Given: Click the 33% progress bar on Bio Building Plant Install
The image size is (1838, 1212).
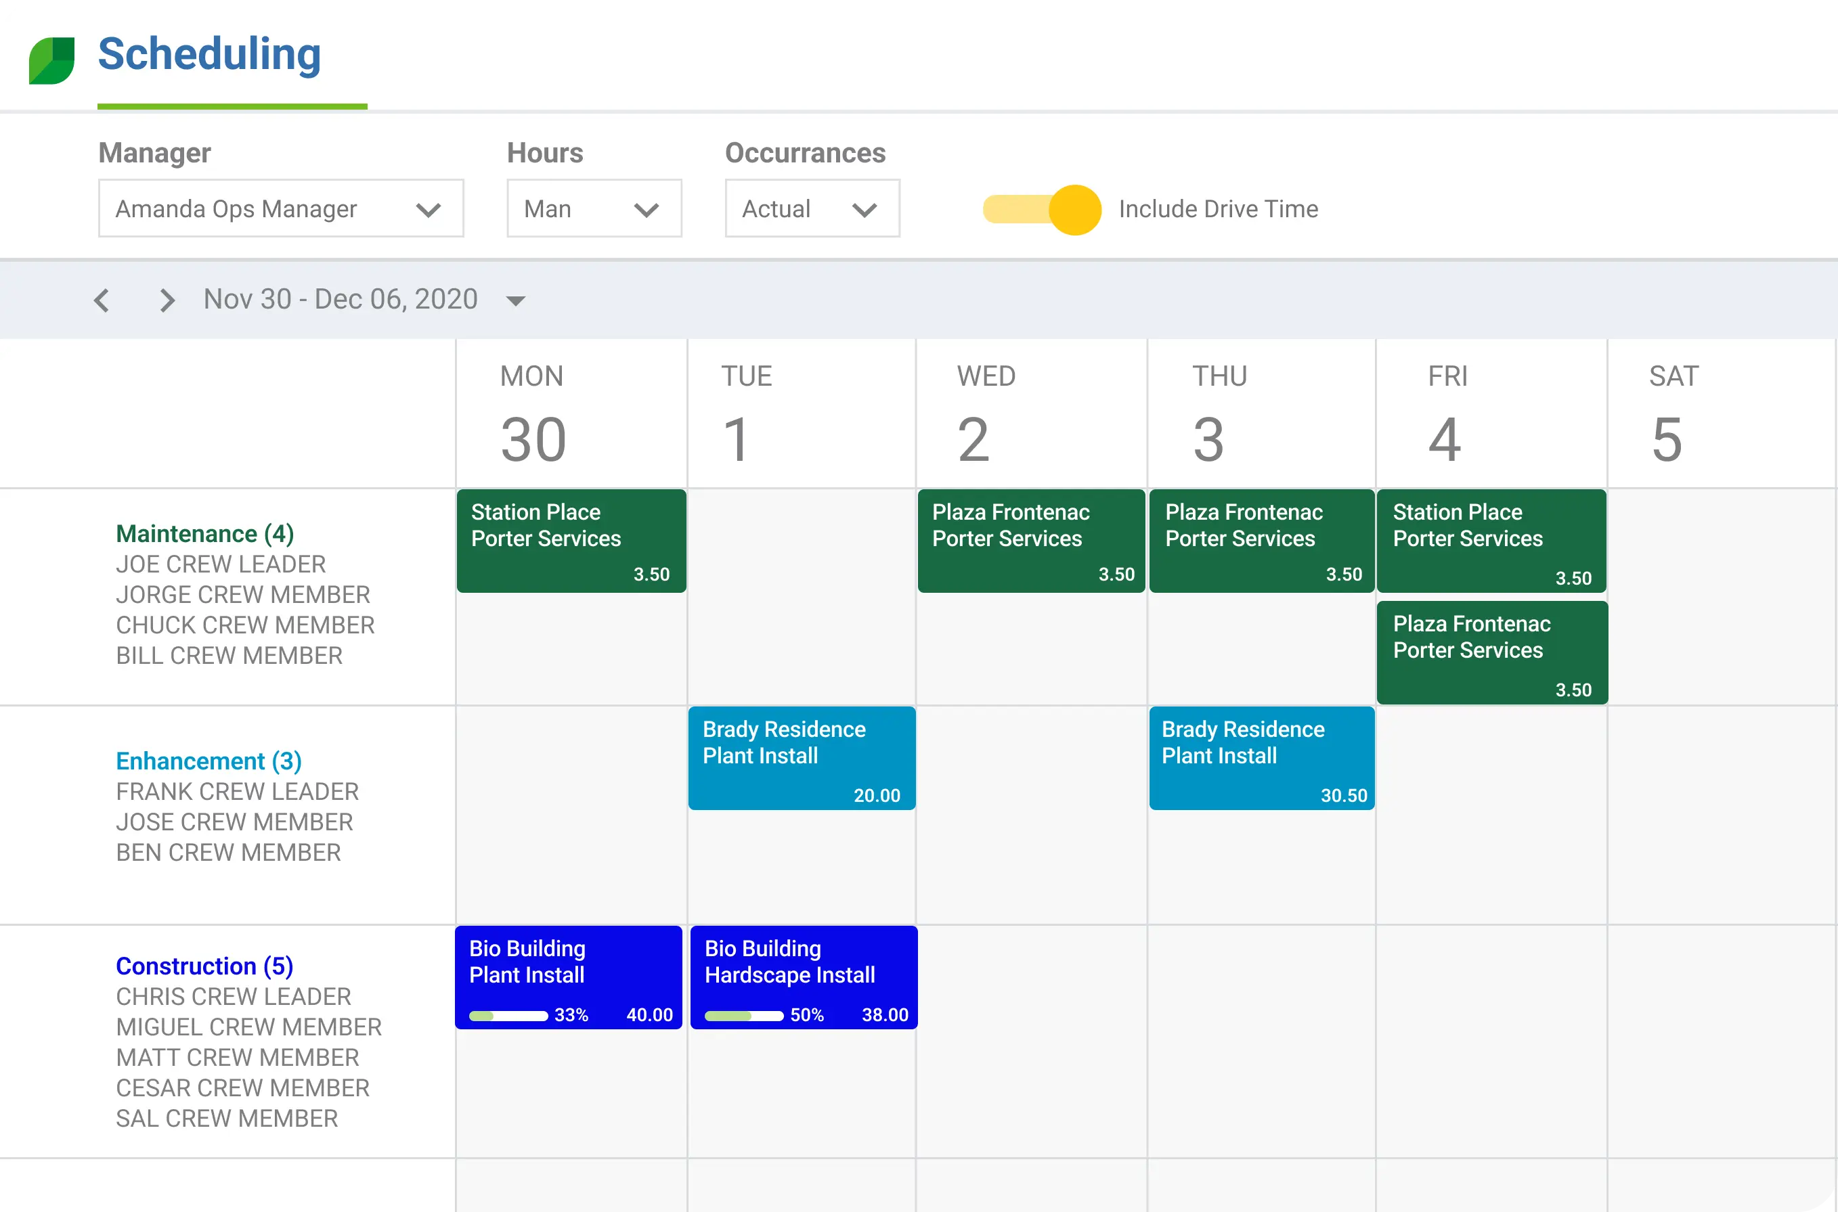Looking at the screenshot, I should (510, 1016).
